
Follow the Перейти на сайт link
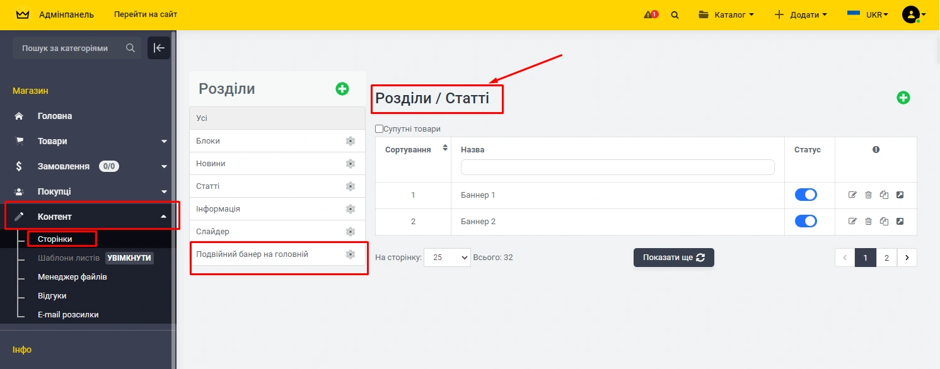[x=146, y=14]
